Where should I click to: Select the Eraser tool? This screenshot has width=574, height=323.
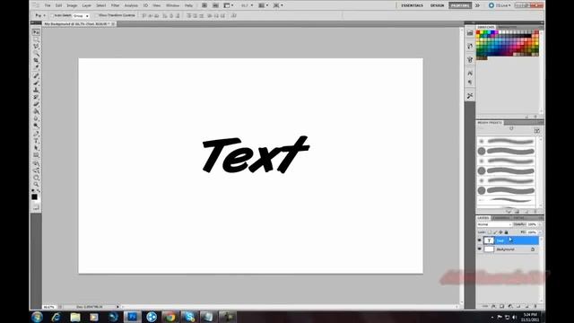(x=36, y=104)
